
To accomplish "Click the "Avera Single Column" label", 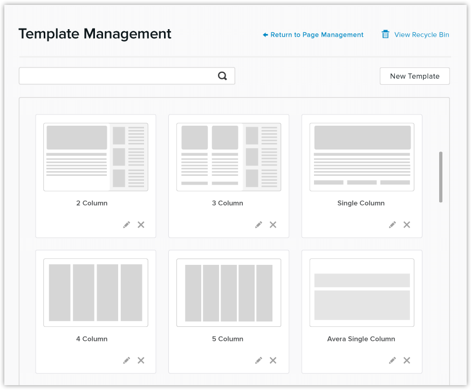I will tap(361, 339).
